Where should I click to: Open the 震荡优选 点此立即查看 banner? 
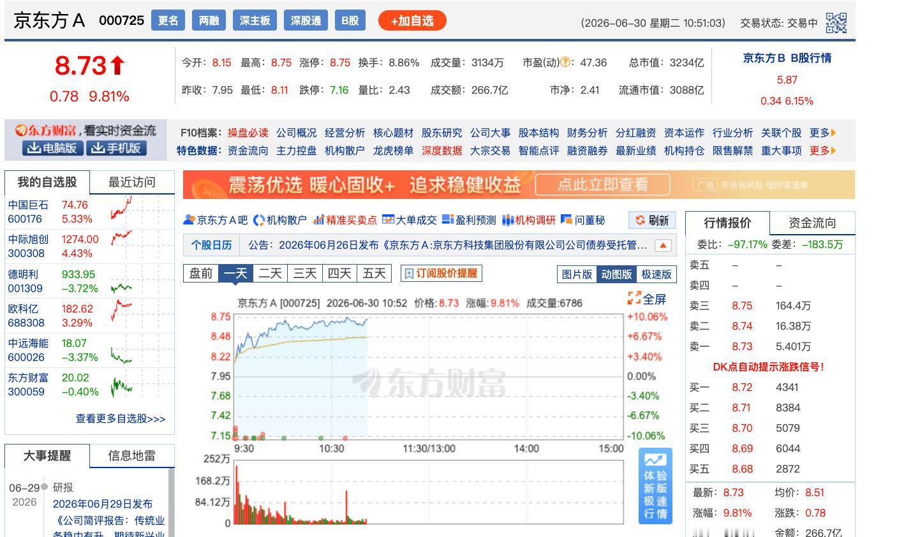(x=519, y=185)
